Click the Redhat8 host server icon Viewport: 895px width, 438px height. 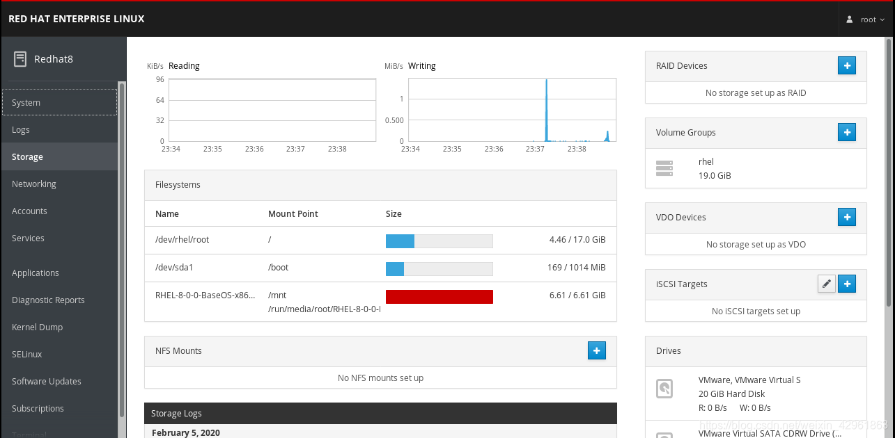tap(20, 59)
